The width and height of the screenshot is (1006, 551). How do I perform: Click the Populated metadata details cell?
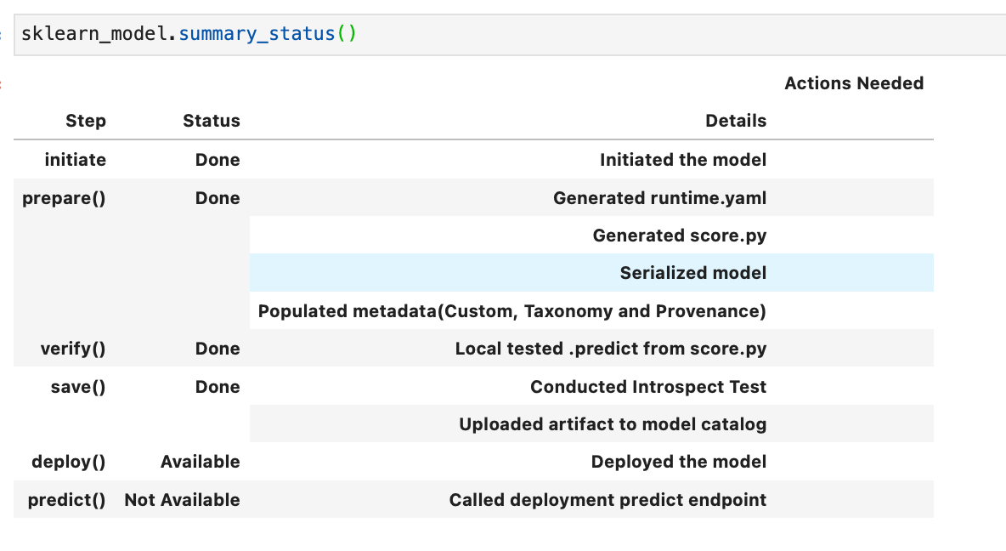coord(511,311)
